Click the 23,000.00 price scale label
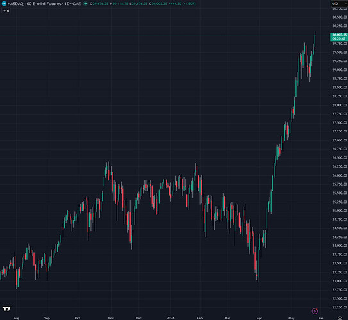Image resolution: width=348 pixels, height=320 pixels. (339, 281)
